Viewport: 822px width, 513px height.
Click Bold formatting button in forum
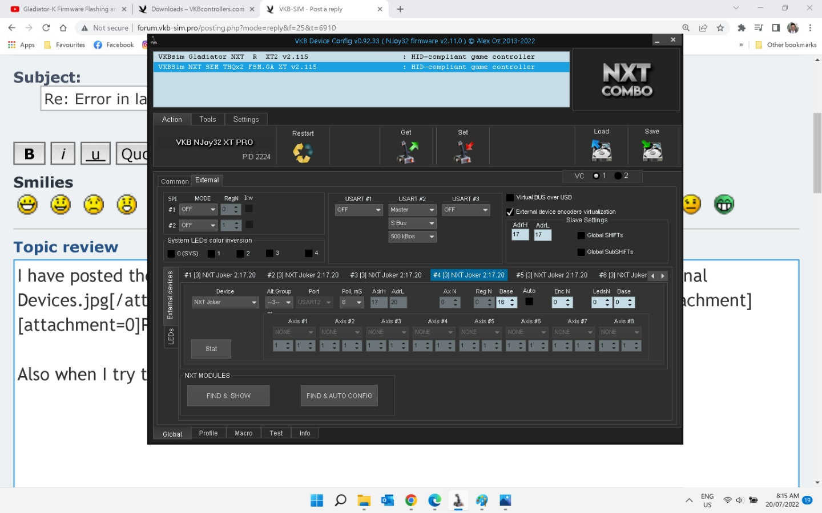coord(29,154)
